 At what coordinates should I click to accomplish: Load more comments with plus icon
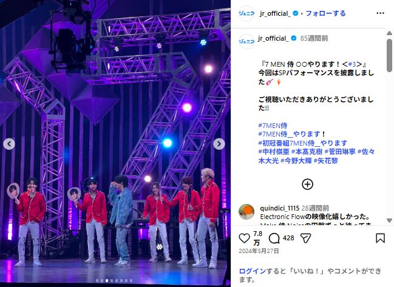point(307,184)
